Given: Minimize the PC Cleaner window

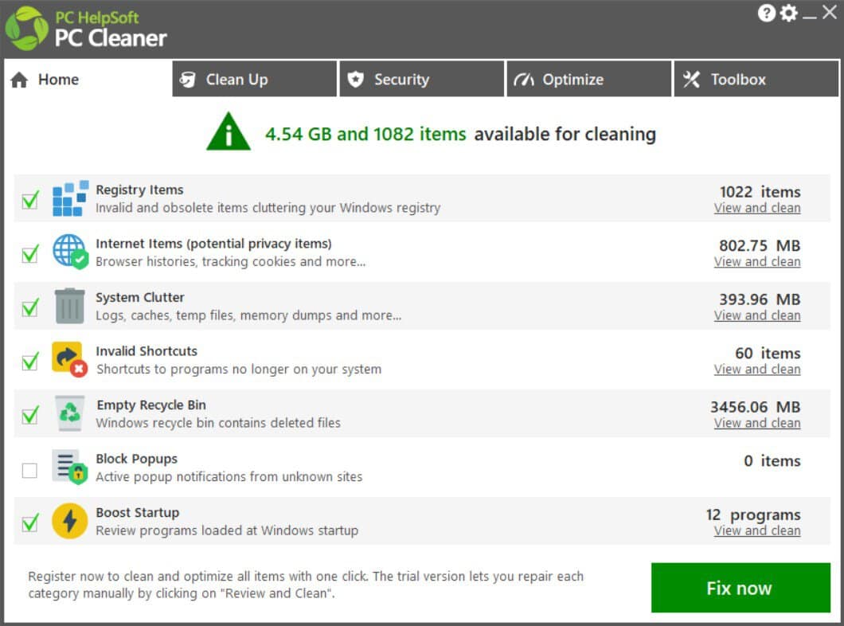Looking at the screenshot, I should pyautogui.click(x=809, y=18).
